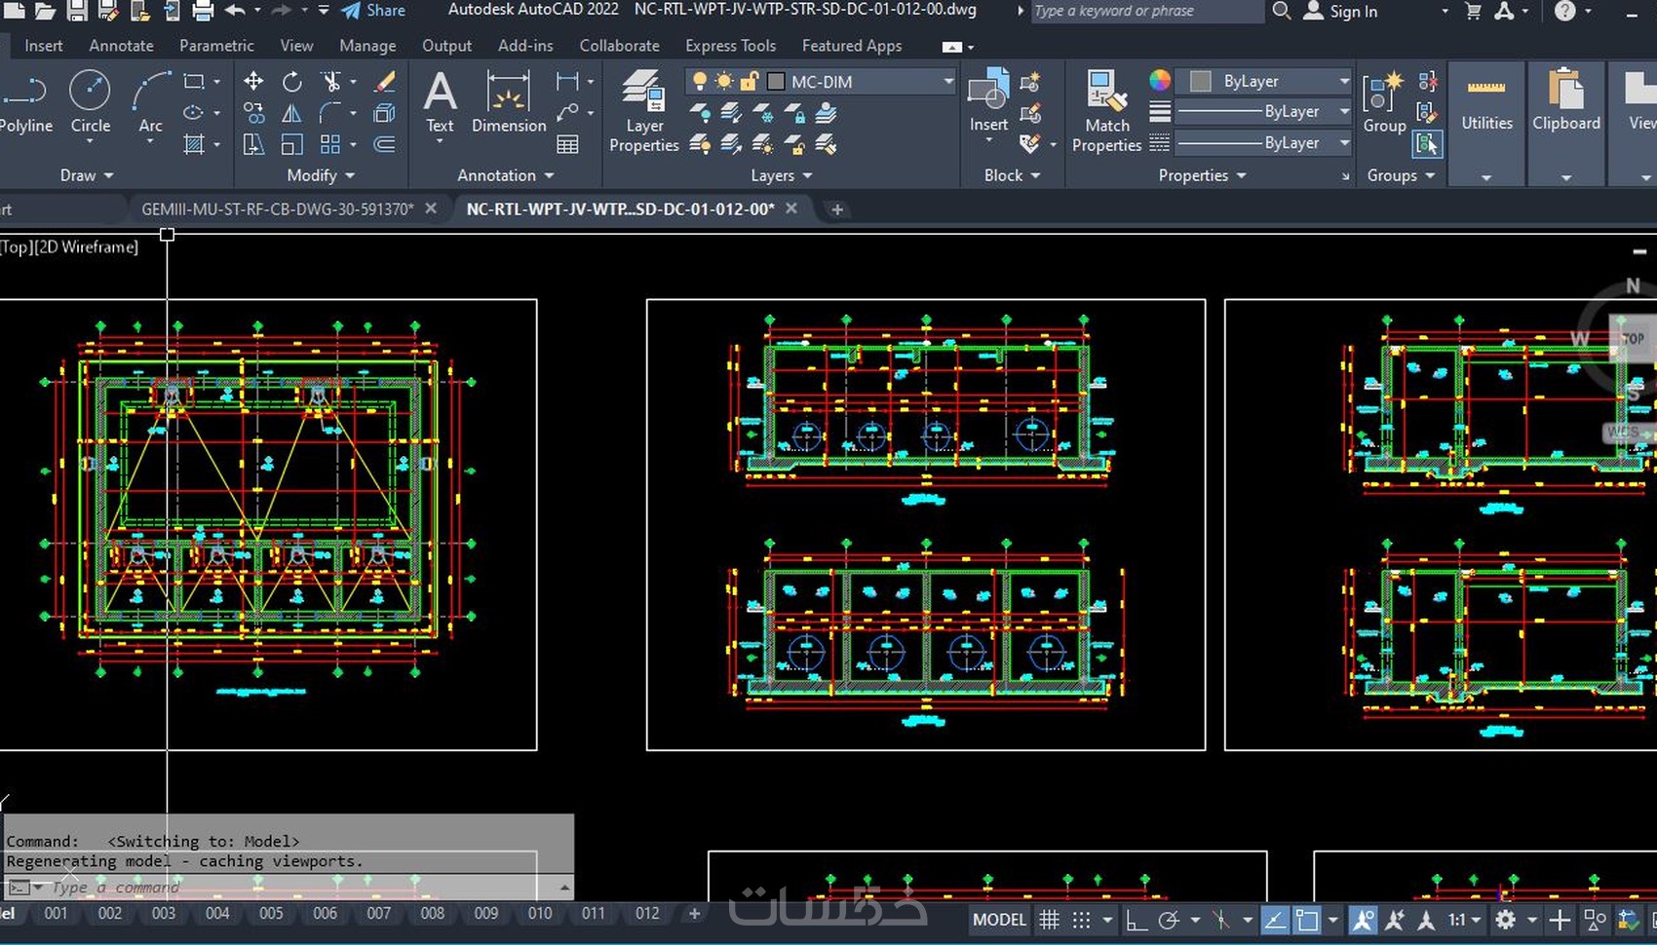Open the Annotate ribbon tab
1657x945 pixels.
pos(121,46)
